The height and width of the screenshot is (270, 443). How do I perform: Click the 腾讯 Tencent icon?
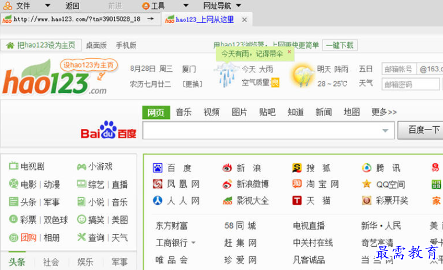point(367,168)
